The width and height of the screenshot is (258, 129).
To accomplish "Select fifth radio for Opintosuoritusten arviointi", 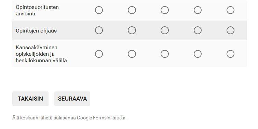I will (x=230, y=10).
